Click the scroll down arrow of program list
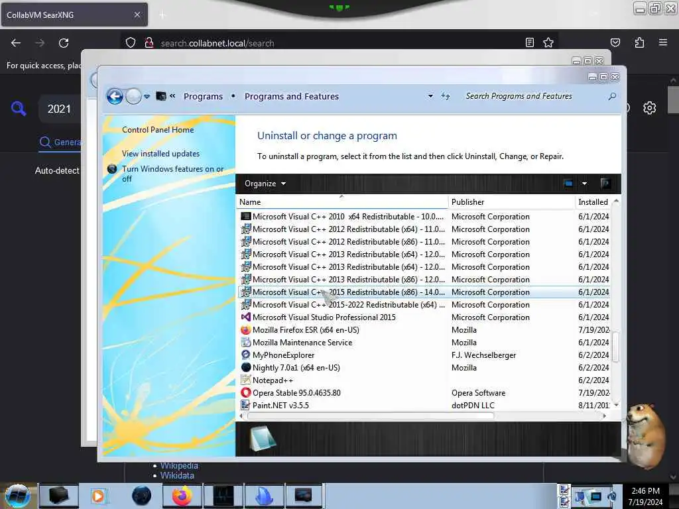The width and height of the screenshot is (679, 509). point(616,406)
